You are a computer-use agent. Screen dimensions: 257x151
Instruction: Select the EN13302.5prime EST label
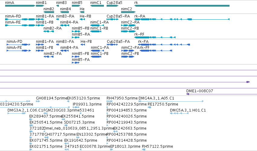92,134
